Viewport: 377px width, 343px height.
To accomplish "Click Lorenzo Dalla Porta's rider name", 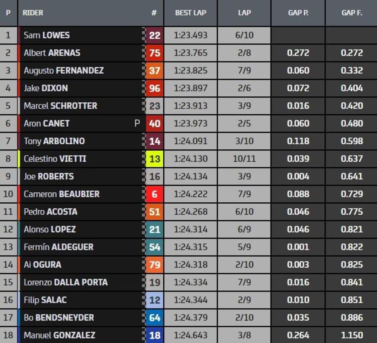I will pyautogui.click(x=66, y=282).
